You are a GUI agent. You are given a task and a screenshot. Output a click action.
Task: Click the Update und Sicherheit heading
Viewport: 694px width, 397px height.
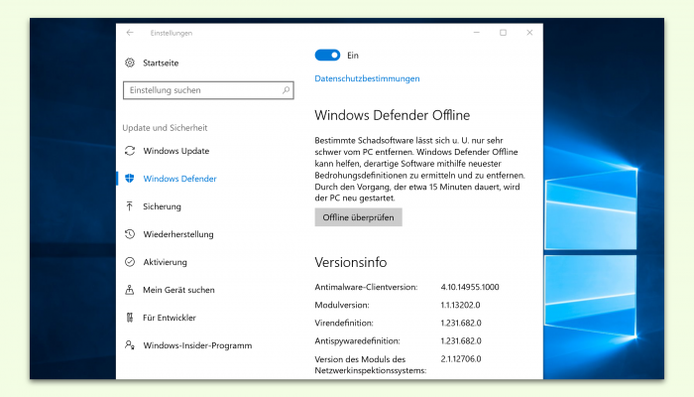pos(165,128)
